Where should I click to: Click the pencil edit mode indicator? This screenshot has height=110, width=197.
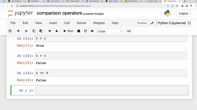(152, 23)
